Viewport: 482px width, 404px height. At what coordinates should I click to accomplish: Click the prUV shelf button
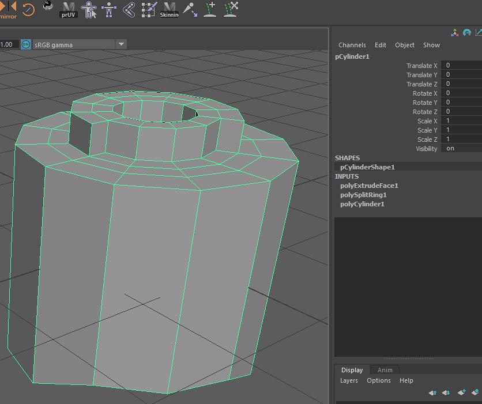[x=69, y=9]
